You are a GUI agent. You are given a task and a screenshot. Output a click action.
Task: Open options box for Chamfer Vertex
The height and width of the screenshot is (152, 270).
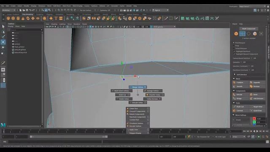(x=163, y=95)
